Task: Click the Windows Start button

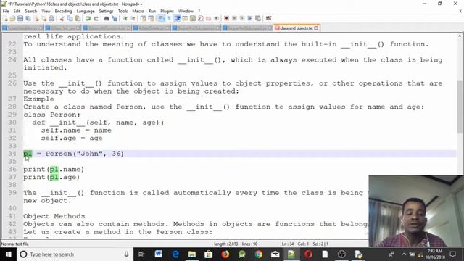Action: tap(8, 254)
